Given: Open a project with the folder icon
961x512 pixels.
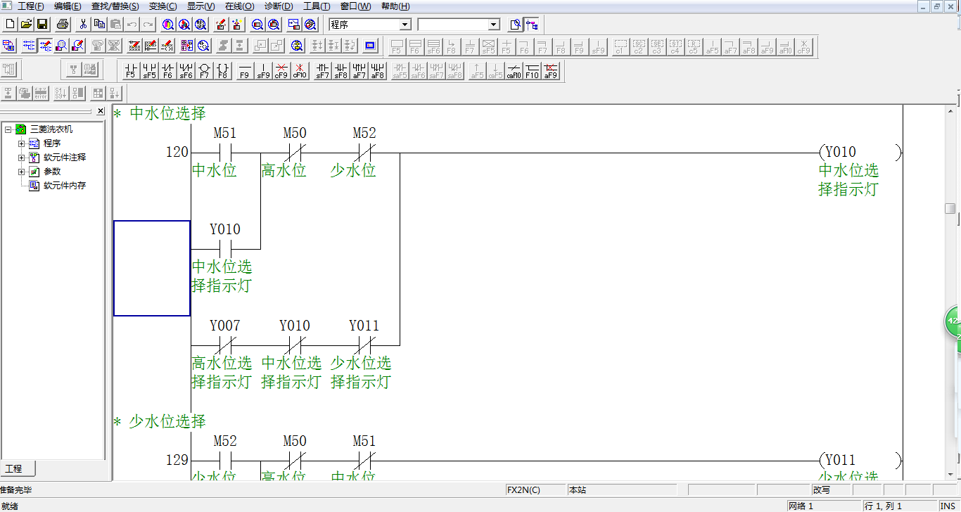Looking at the screenshot, I should [x=26, y=24].
